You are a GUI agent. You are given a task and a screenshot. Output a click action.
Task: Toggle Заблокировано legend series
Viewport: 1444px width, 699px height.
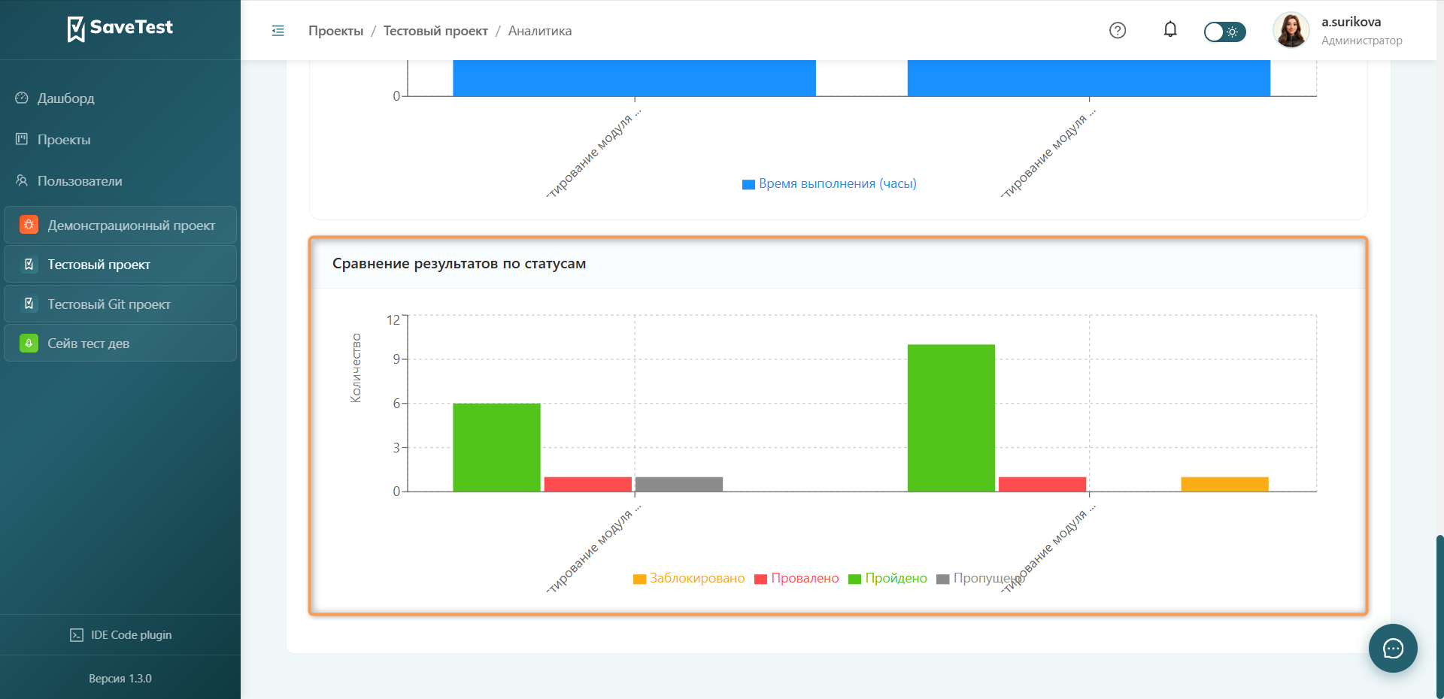coord(689,578)
